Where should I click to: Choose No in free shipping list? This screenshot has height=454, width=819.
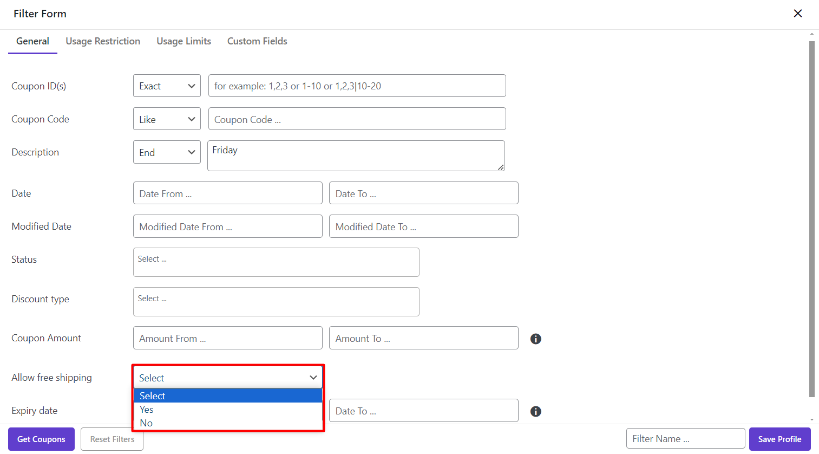point(146,423)
